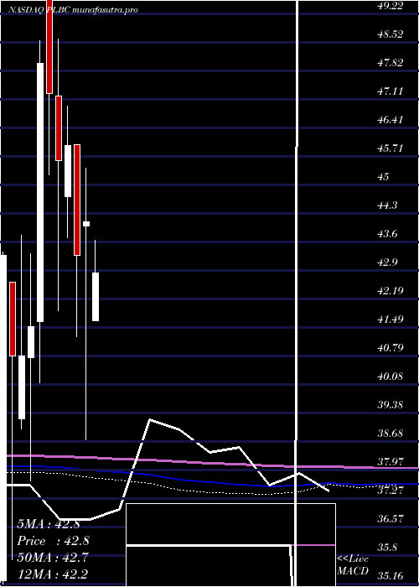Click the NASDAQ PLBC munafasutra.pro title text

[x=73, y=10]
